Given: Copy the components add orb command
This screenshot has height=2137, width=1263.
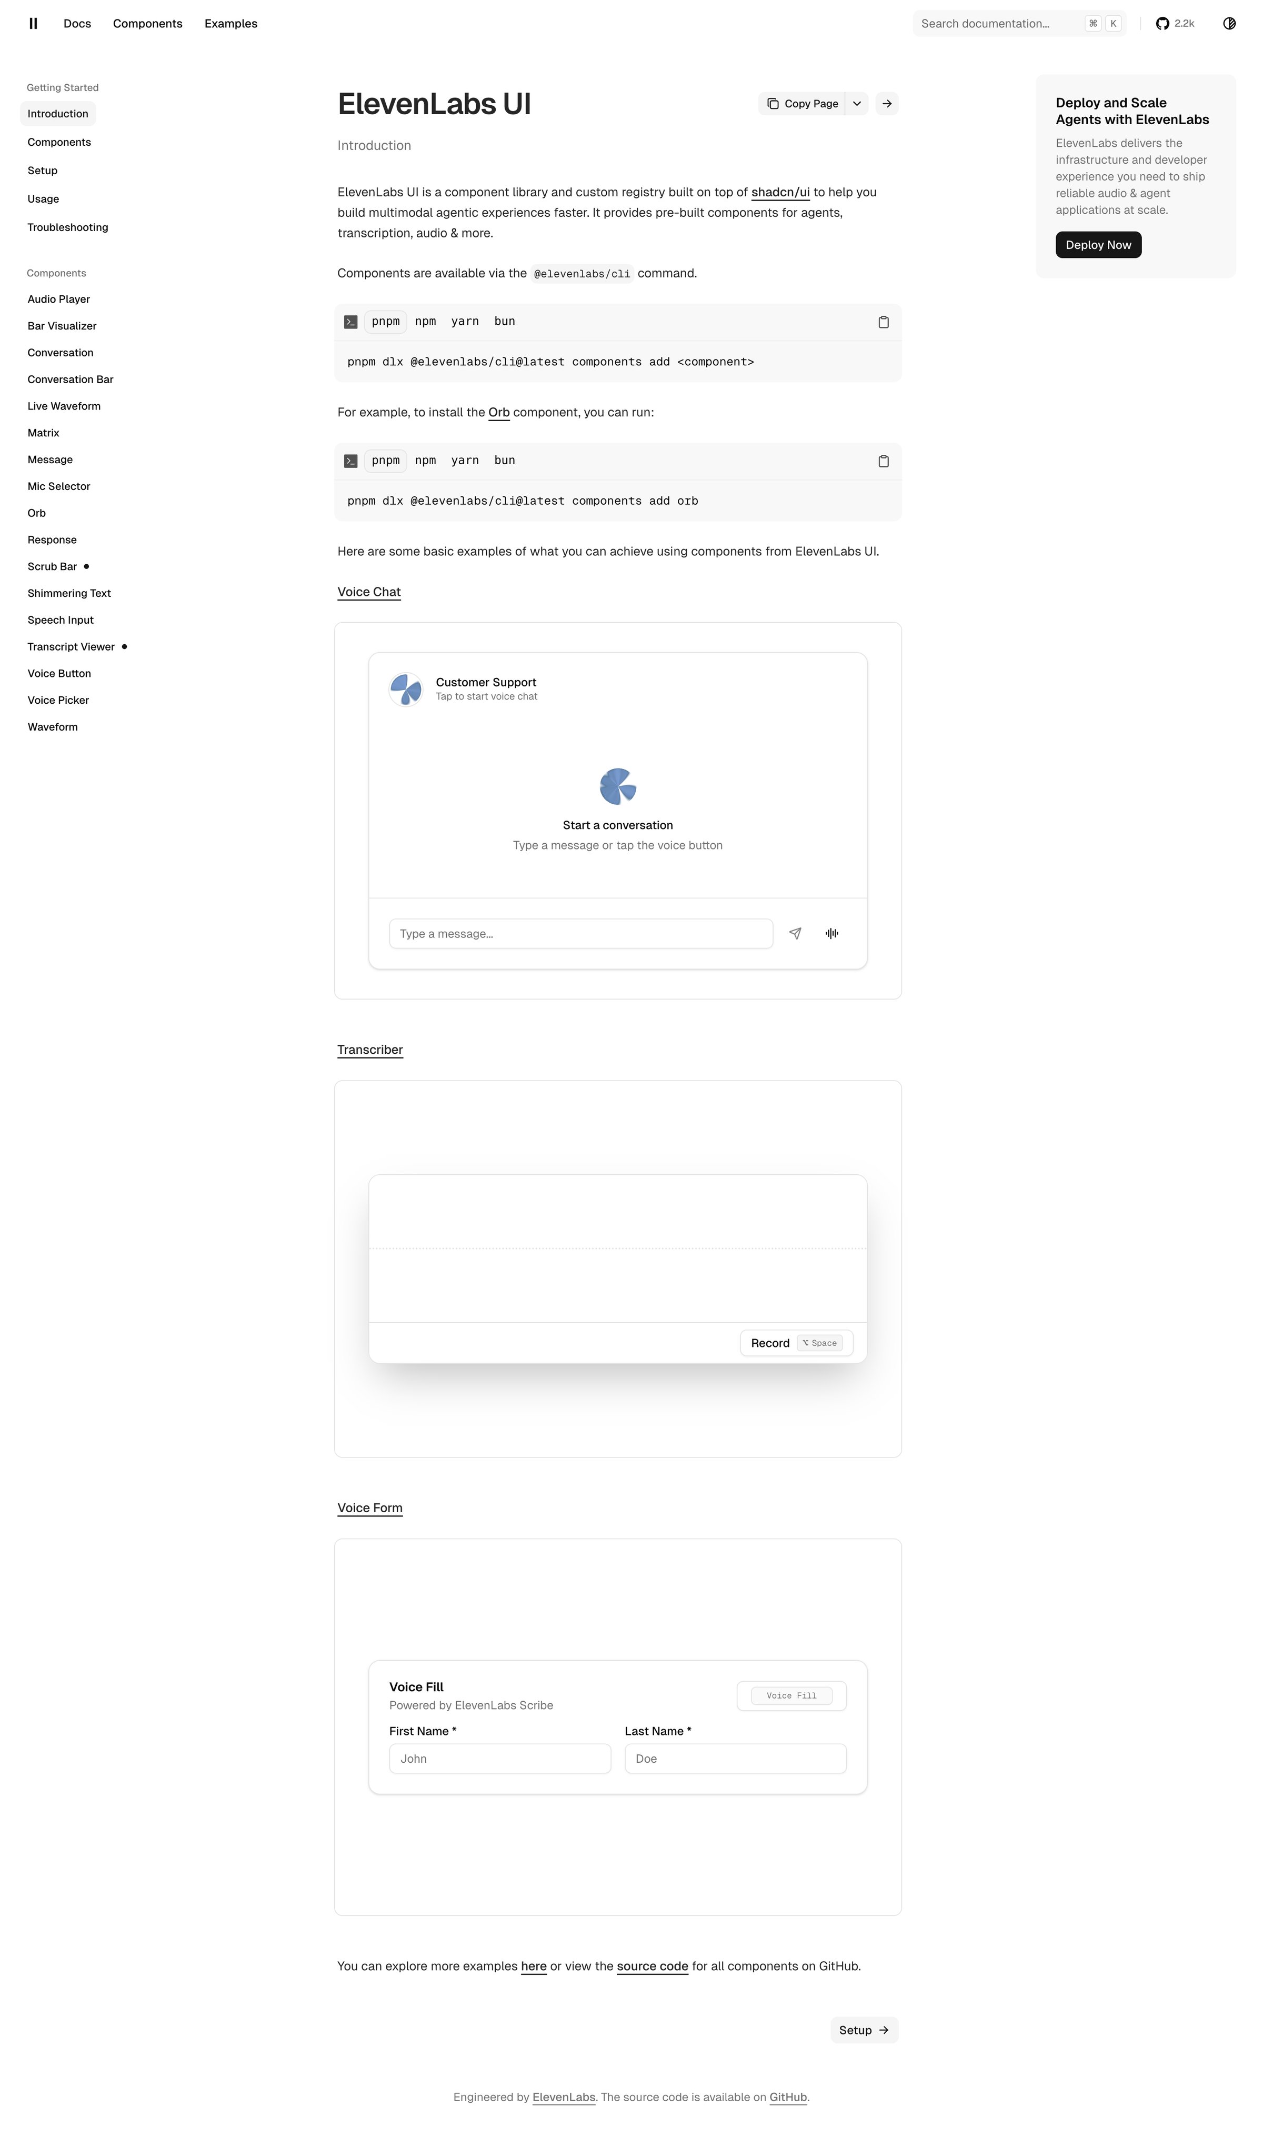Looking at the screenshot, I should pos(884,461).
